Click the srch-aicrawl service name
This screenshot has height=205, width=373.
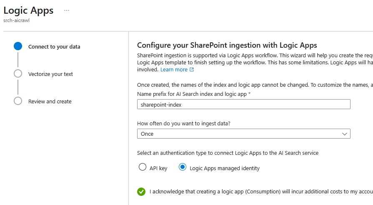16,20
